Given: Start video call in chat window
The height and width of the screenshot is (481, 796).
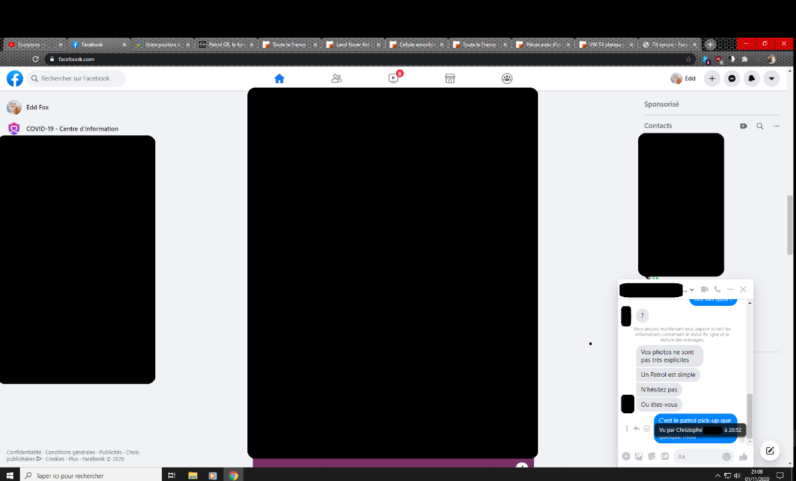Looking at the screenshot, I should 704,289.
